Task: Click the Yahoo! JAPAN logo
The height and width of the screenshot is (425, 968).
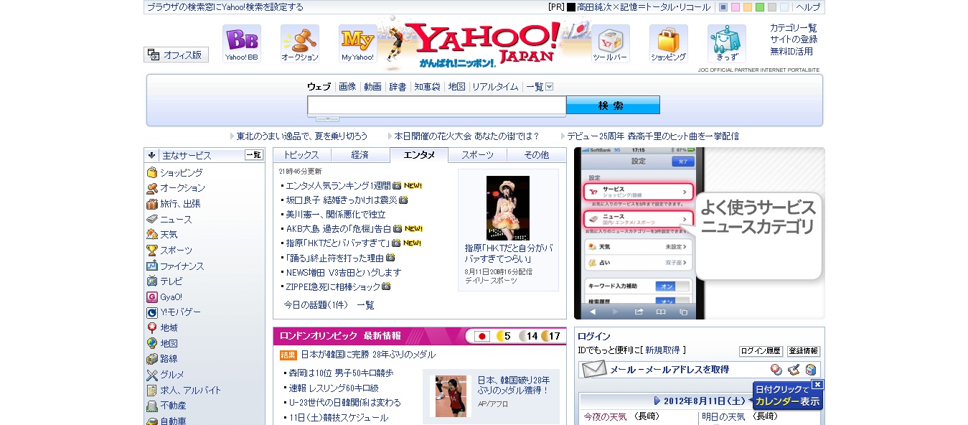Action: click(x=484, y=43)
